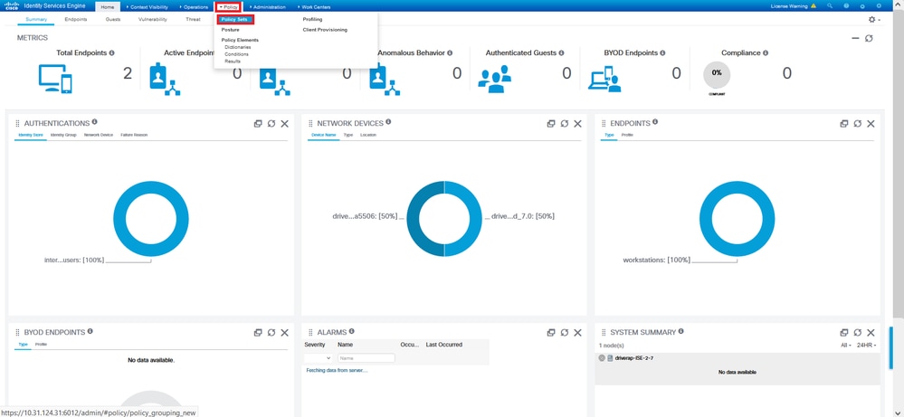Detach the Endpoints panel
Screen dimensions: 904x417
(x=844, y=123)
